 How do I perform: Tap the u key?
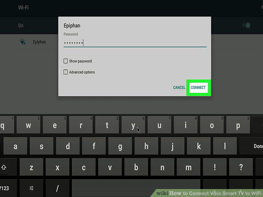point(159,125)
